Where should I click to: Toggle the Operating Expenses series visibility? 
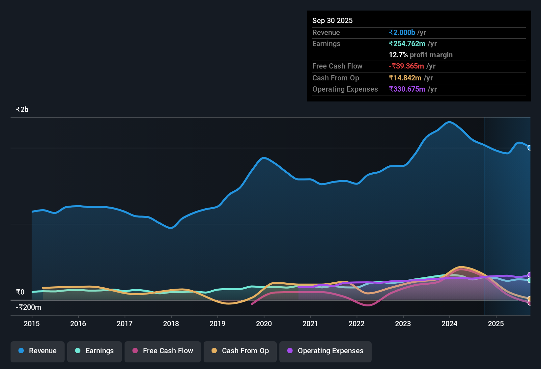tap(325, 351)
